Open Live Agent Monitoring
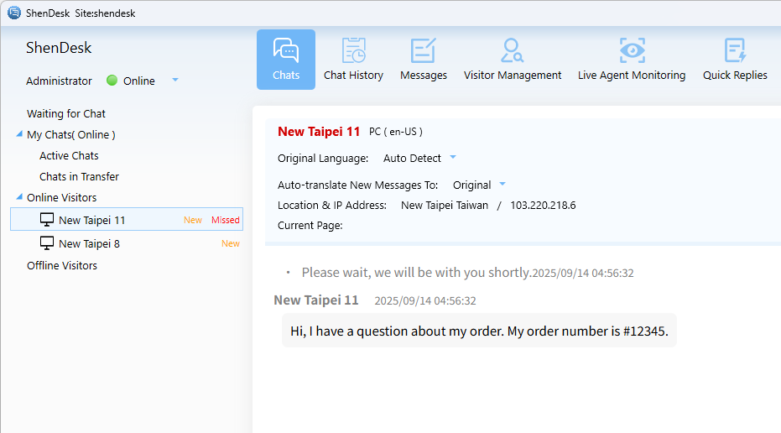 point(632,59)
